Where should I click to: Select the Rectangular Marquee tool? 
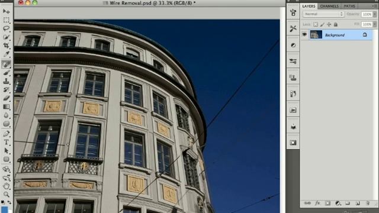pyautogui.click(x=7, y=20)
